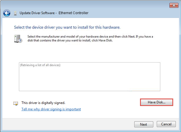Click the question mark badge on hardware icon

click(20, 41)
